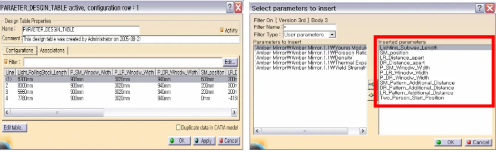Enable Duplicate data in CATIA model

[178, 128]
